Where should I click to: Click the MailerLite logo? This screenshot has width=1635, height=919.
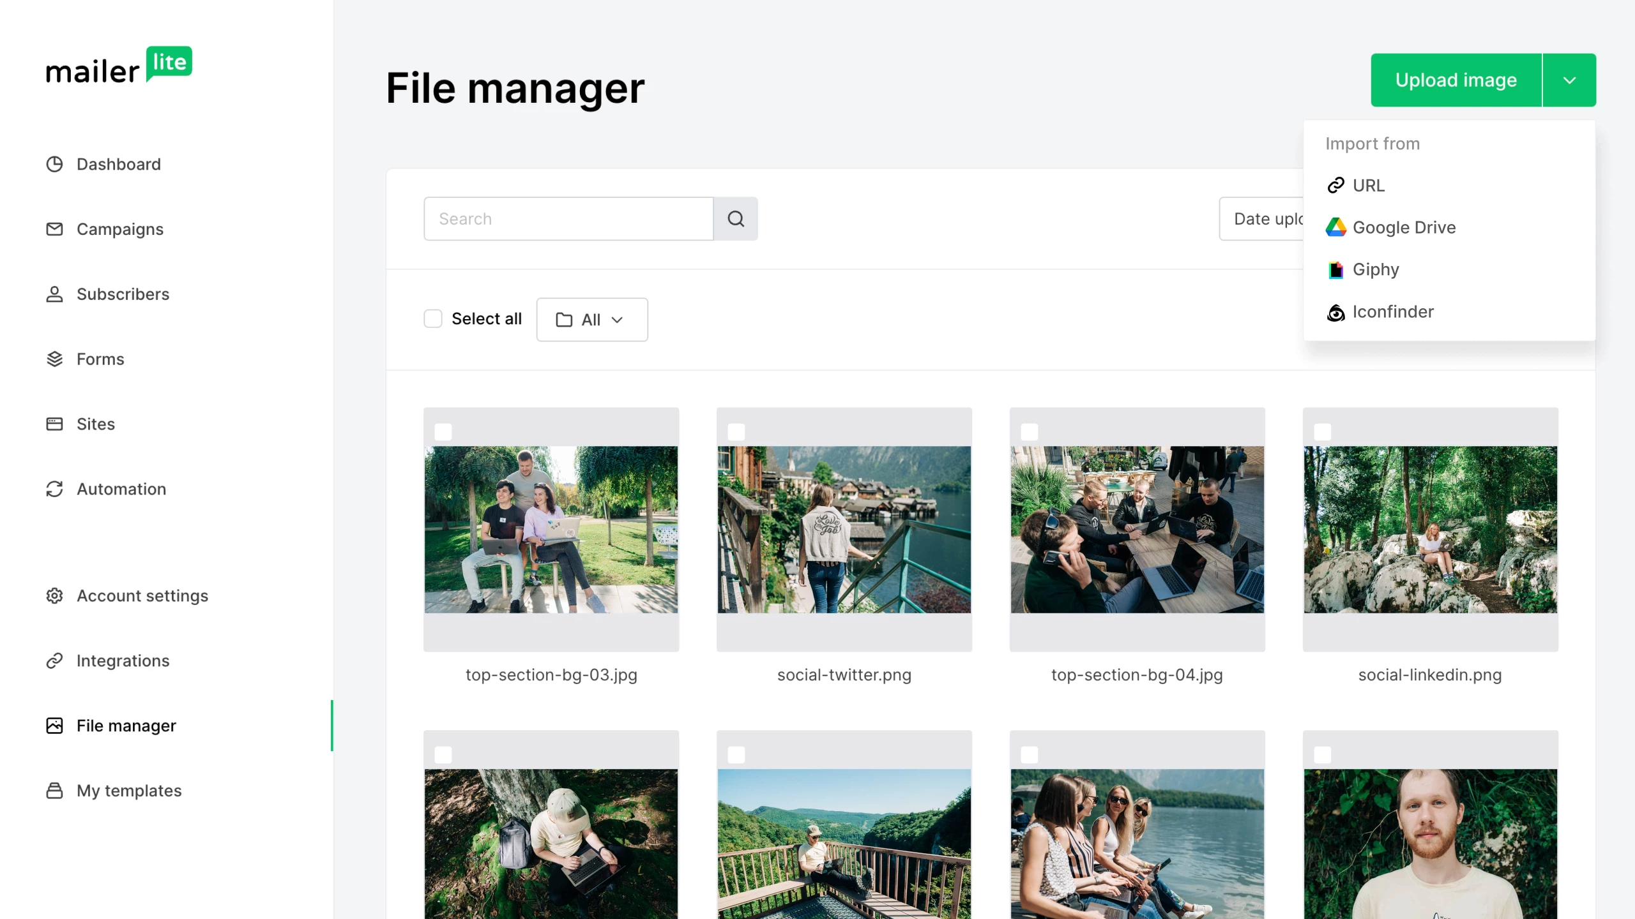click(x=119, y=66)
